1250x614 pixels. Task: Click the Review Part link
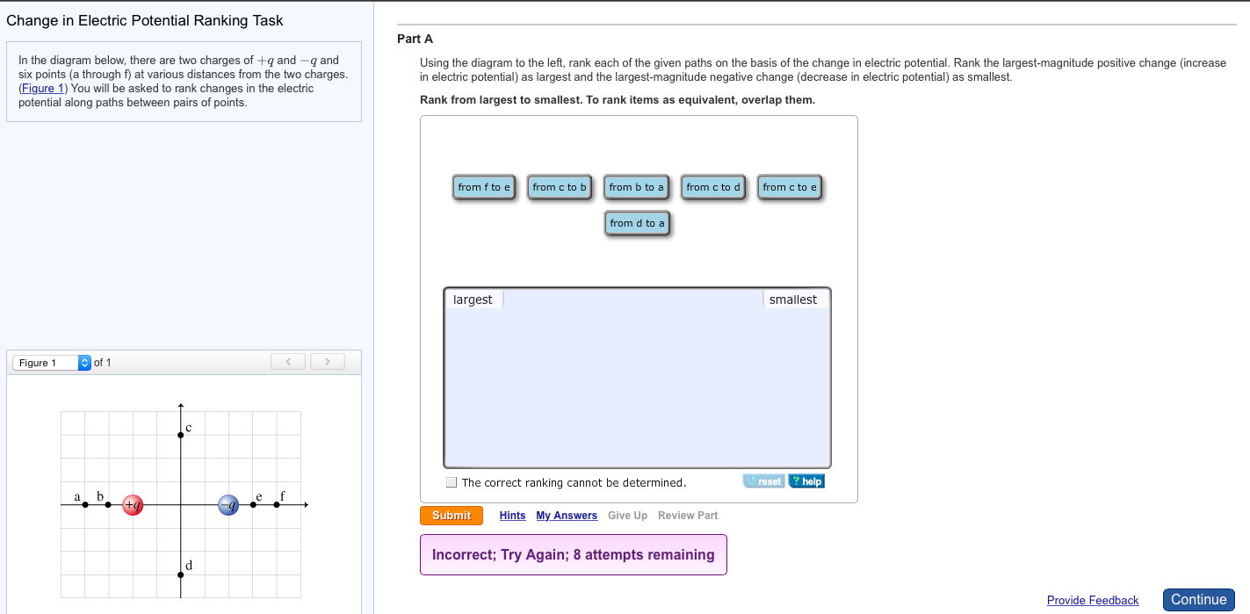click(x=688, y=516)
